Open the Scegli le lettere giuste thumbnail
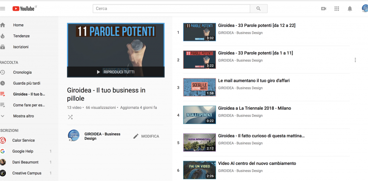Image resolution: width=368 pixels, height=181 pixels. click(x=199, y=87)
